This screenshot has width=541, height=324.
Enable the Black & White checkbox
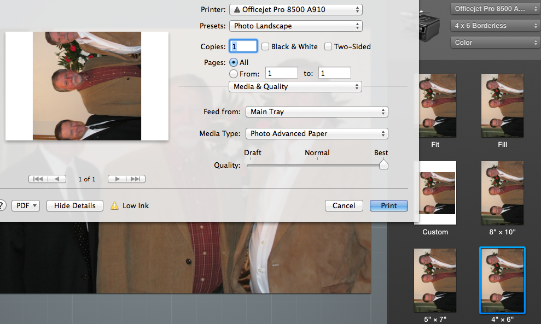coord(265,46)
